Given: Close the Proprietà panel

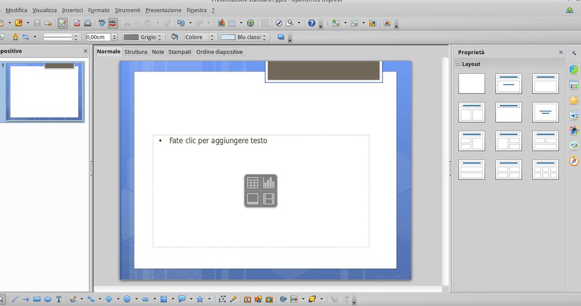Looking at the screenshot, I should [561, 52].
